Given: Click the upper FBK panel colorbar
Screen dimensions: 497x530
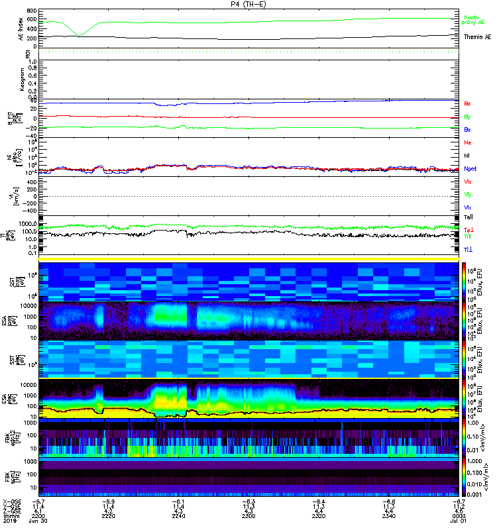Looking at the screenshot, I should point(464,438).
